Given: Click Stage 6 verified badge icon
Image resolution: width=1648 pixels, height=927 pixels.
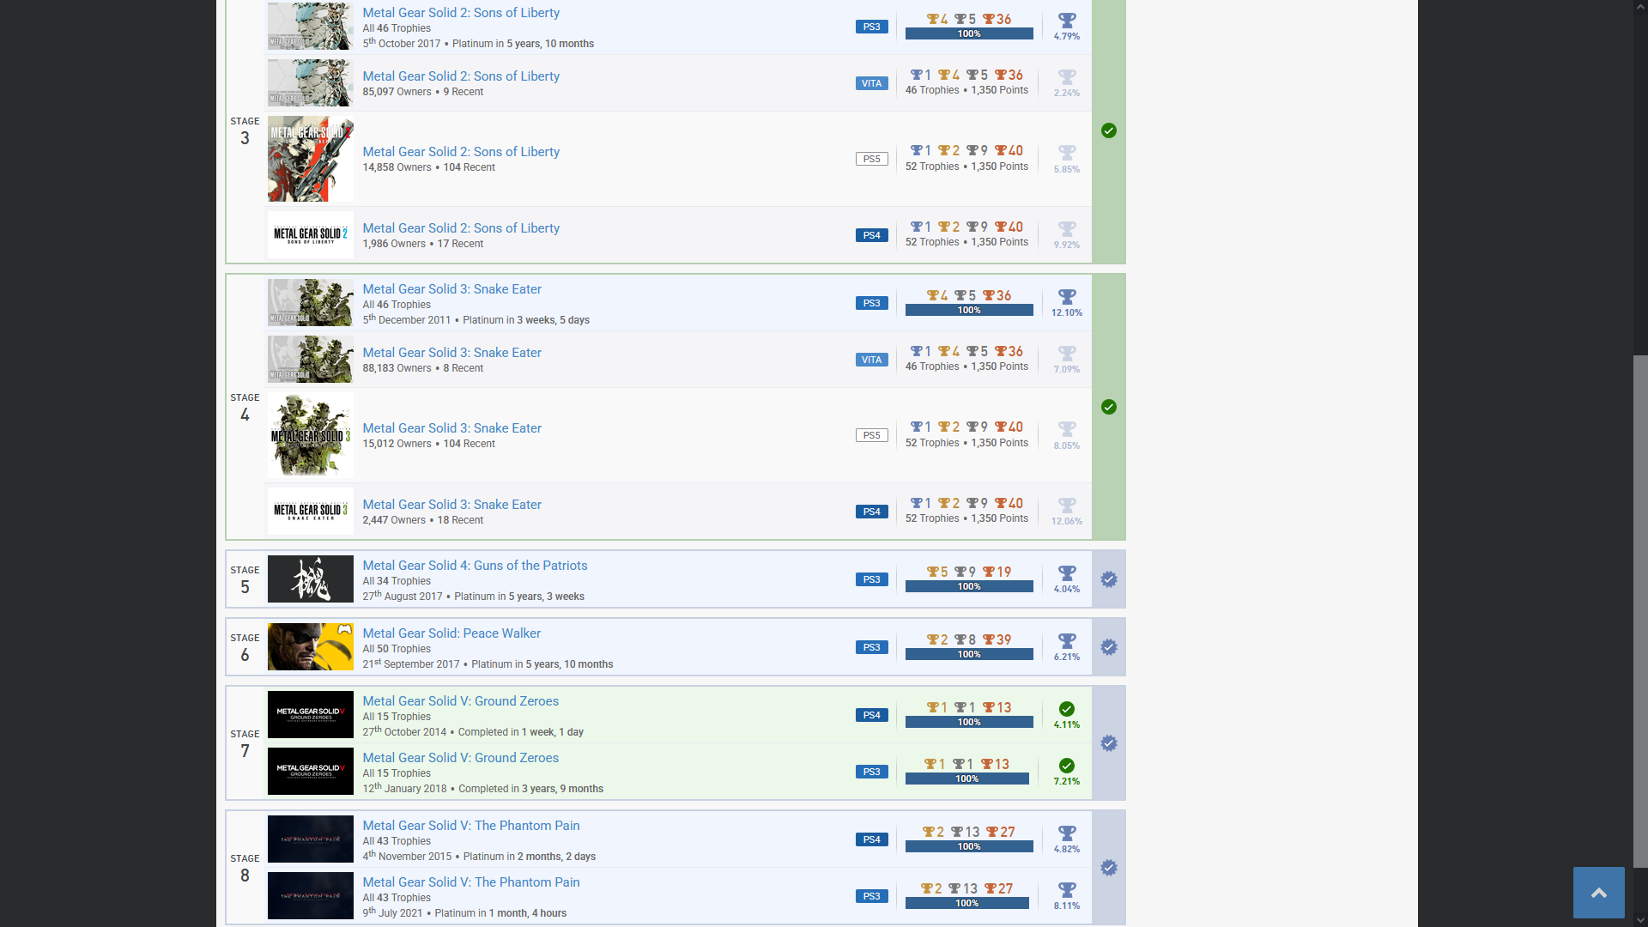Looking at the screenshot, I should 1109,647.
